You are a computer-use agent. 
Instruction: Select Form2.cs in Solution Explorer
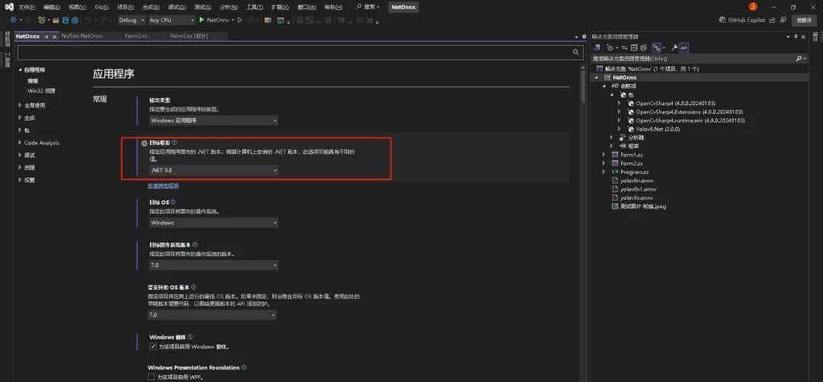(632, 163)
